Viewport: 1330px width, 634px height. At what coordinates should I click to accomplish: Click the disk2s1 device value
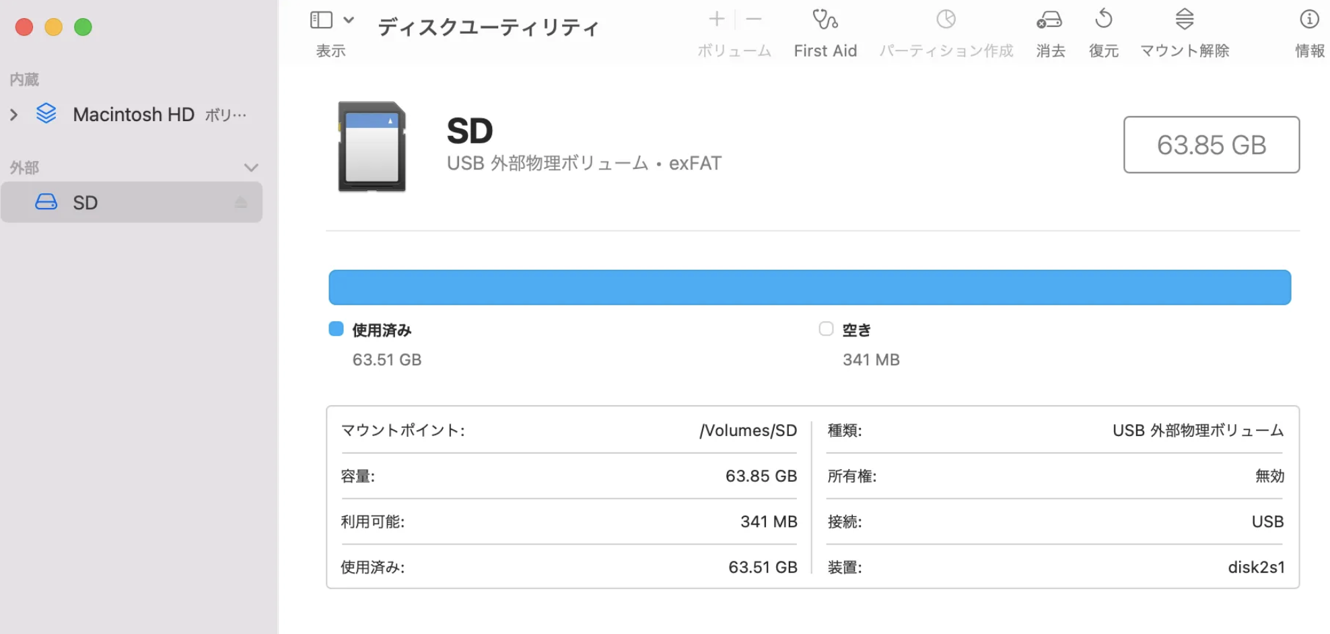1256,567
